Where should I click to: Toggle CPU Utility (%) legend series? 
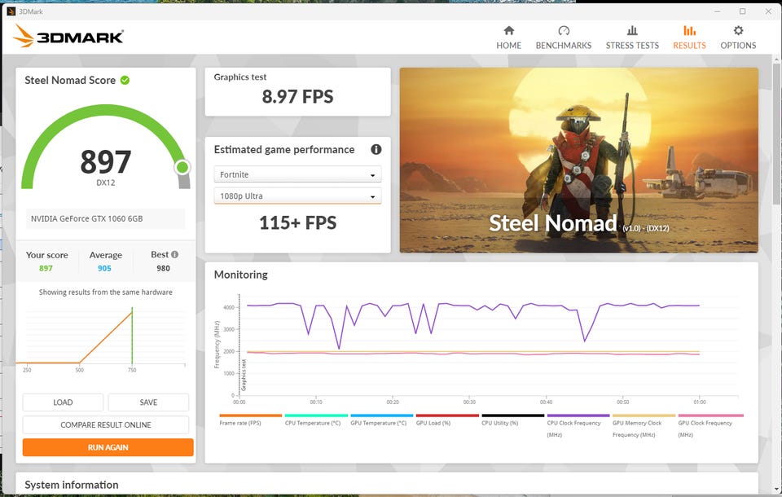tap(512, 419)
